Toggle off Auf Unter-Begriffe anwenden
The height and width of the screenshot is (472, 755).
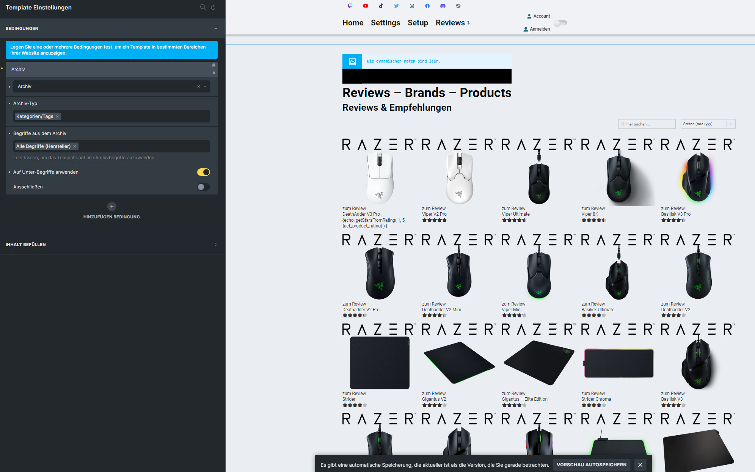pos(204,172)
